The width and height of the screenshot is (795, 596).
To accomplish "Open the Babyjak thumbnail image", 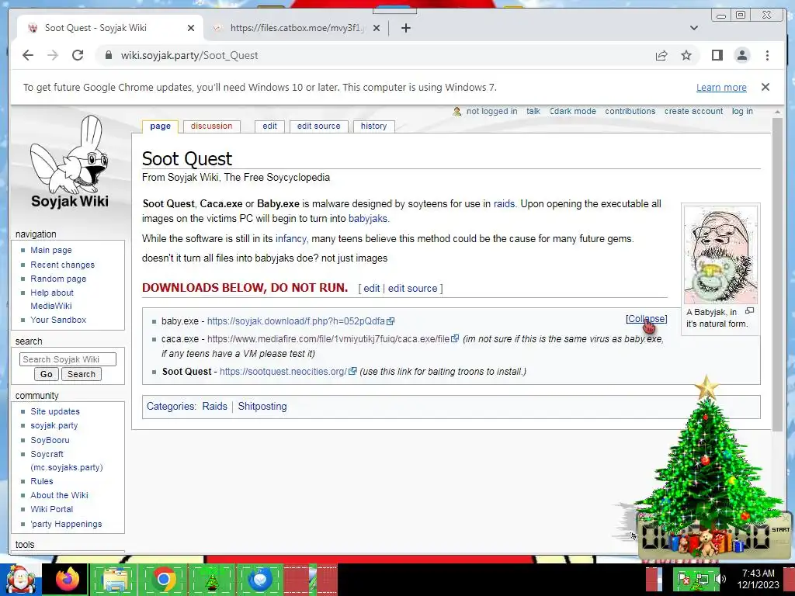I will tap(720, 255).
